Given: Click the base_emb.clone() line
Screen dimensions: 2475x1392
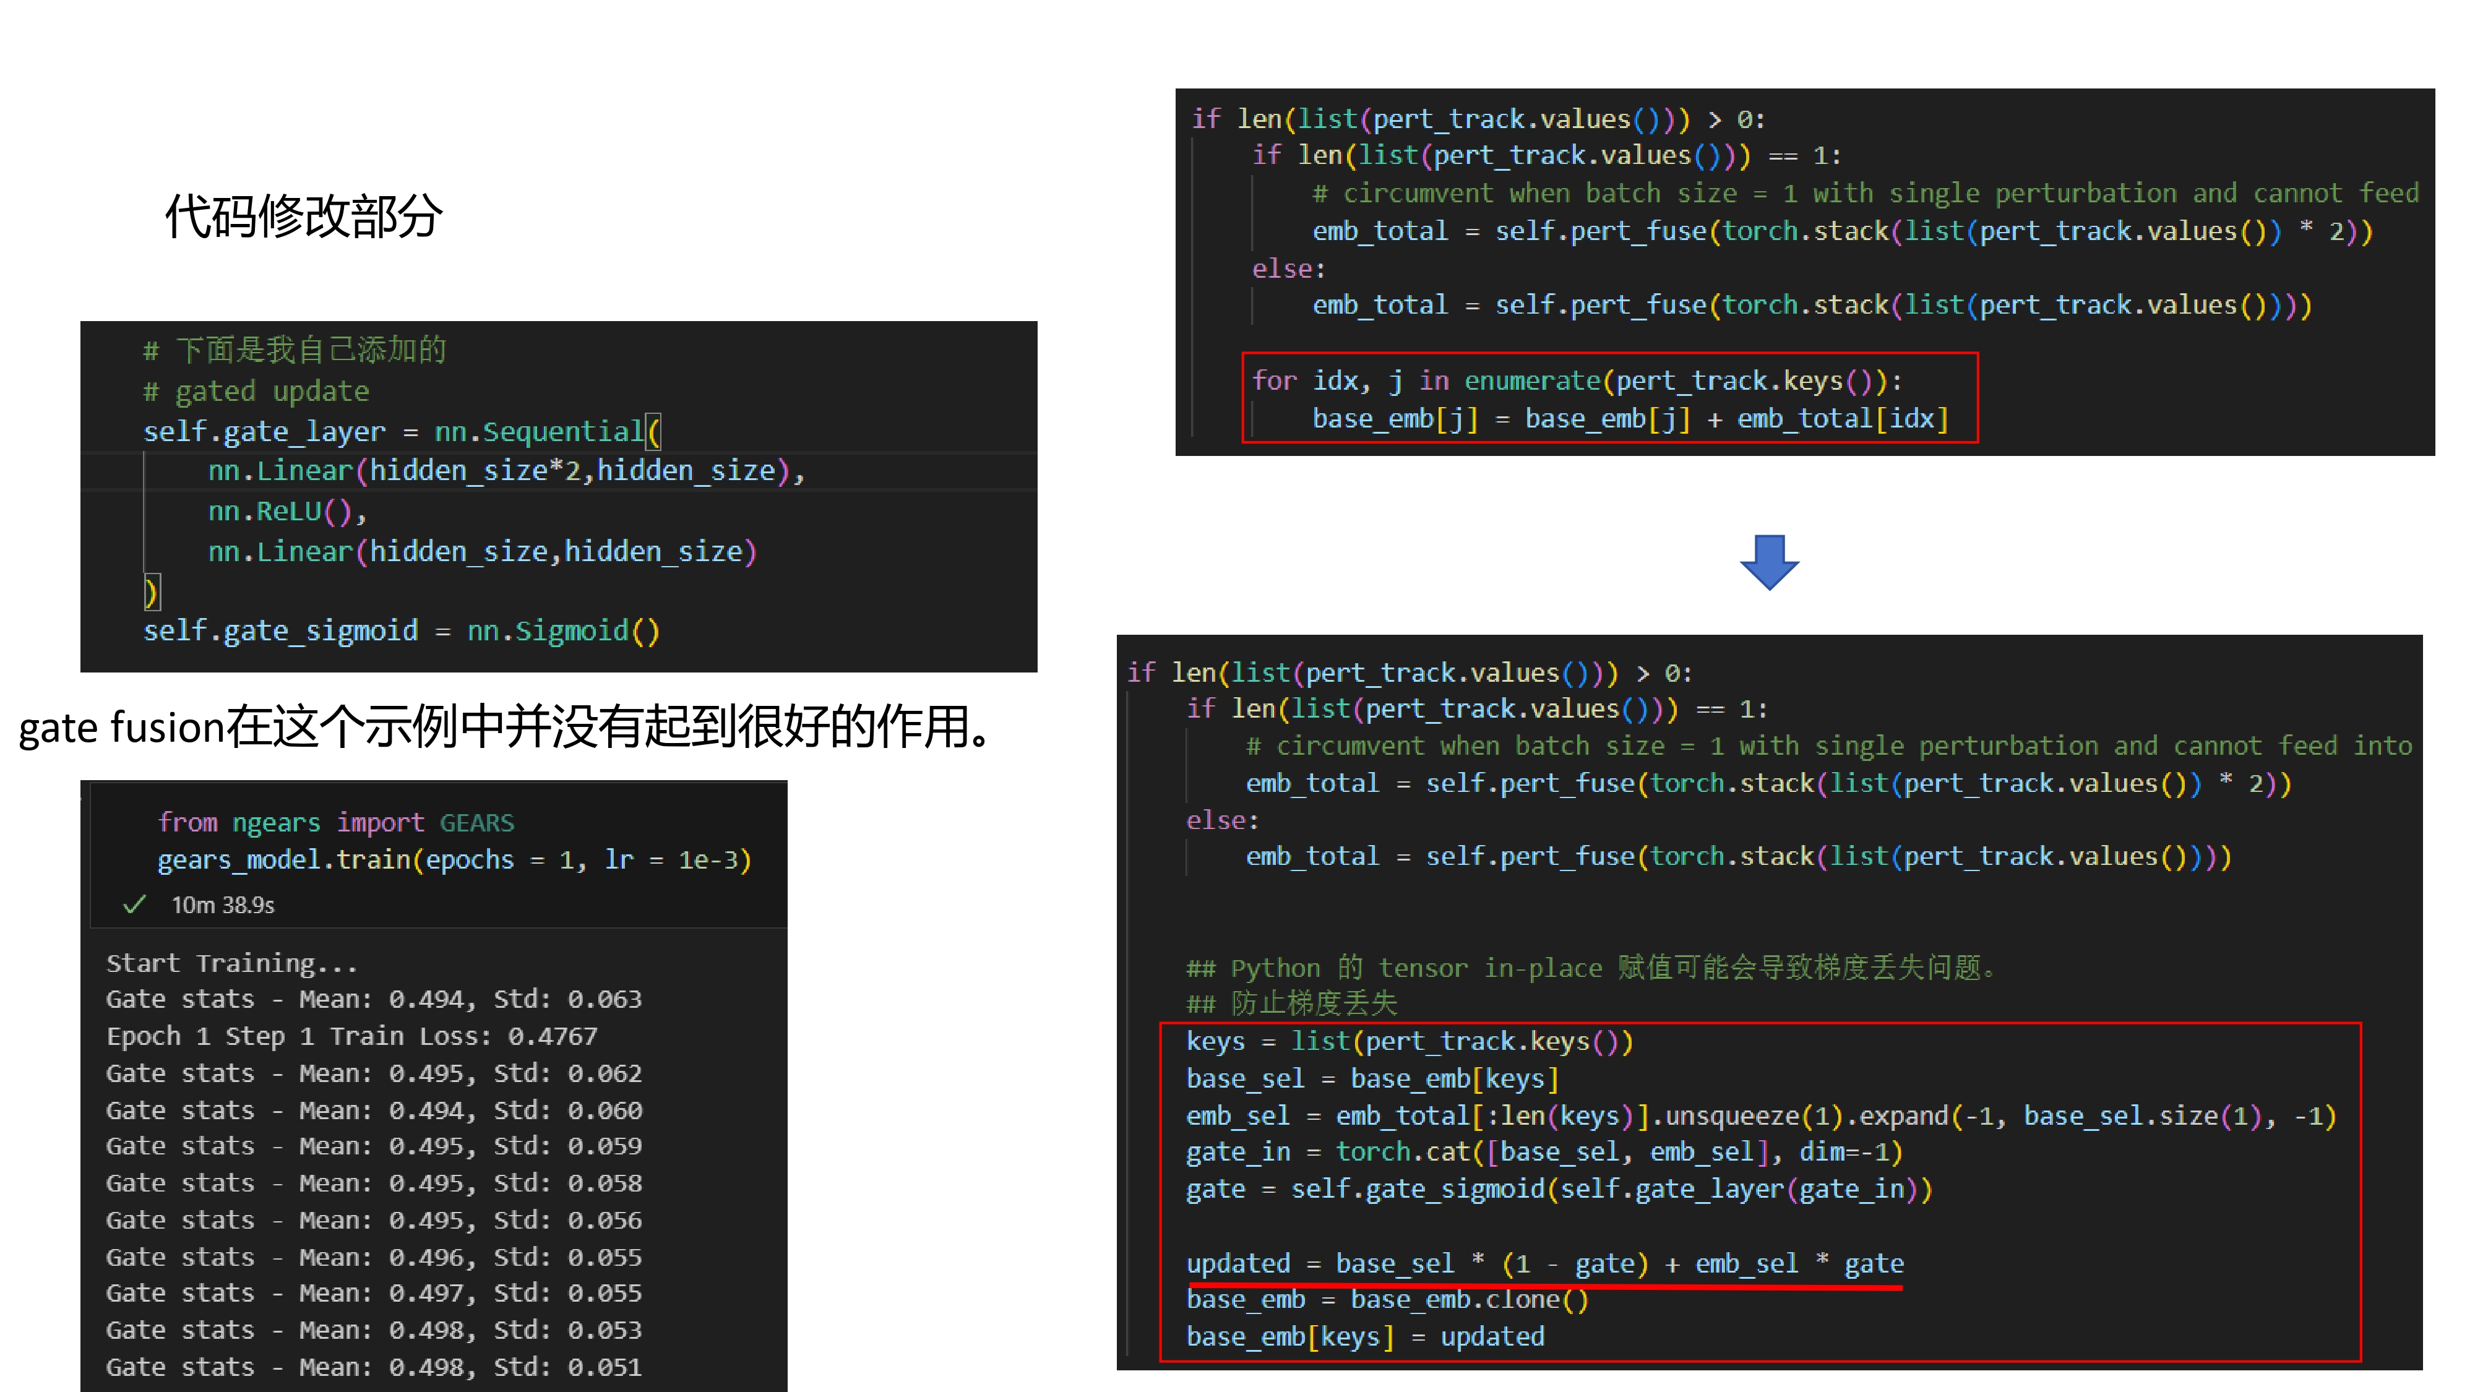Looking at the screenshot, I should 1387,1299.
